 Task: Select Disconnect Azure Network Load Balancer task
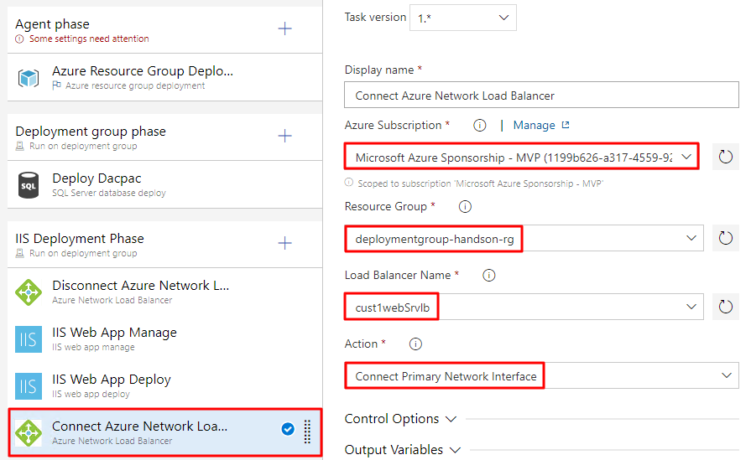[x=164, y=292]
